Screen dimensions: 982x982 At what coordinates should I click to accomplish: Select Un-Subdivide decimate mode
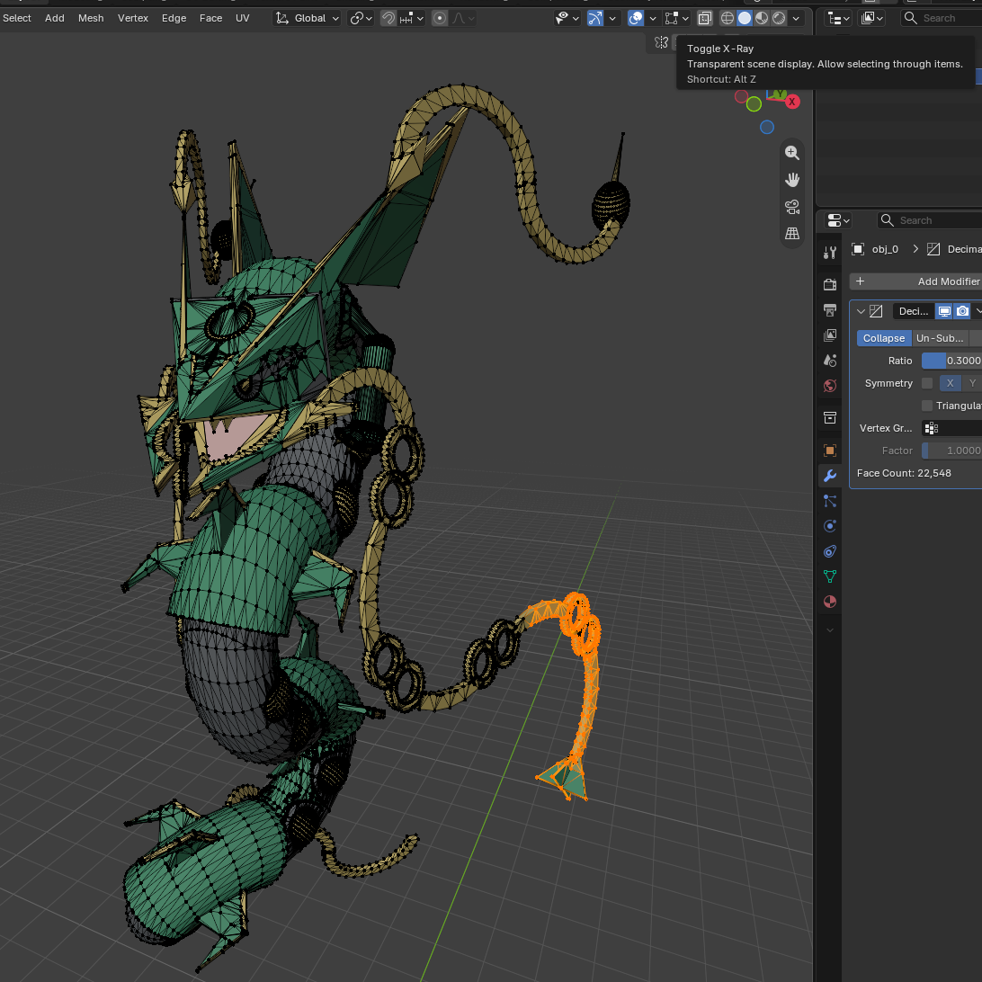point(940,338)
